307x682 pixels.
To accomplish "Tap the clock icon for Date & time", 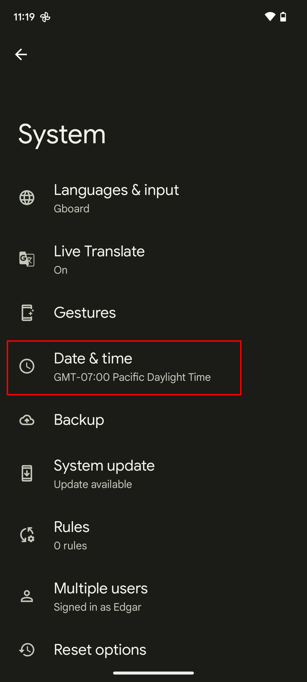I will [27, 366].
